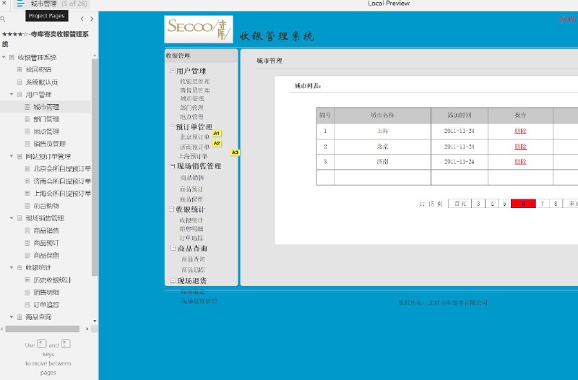
Task: Collapse the 用户管理 section box in prototype menu
Action: pyautogui.click(x=172, y=70)
